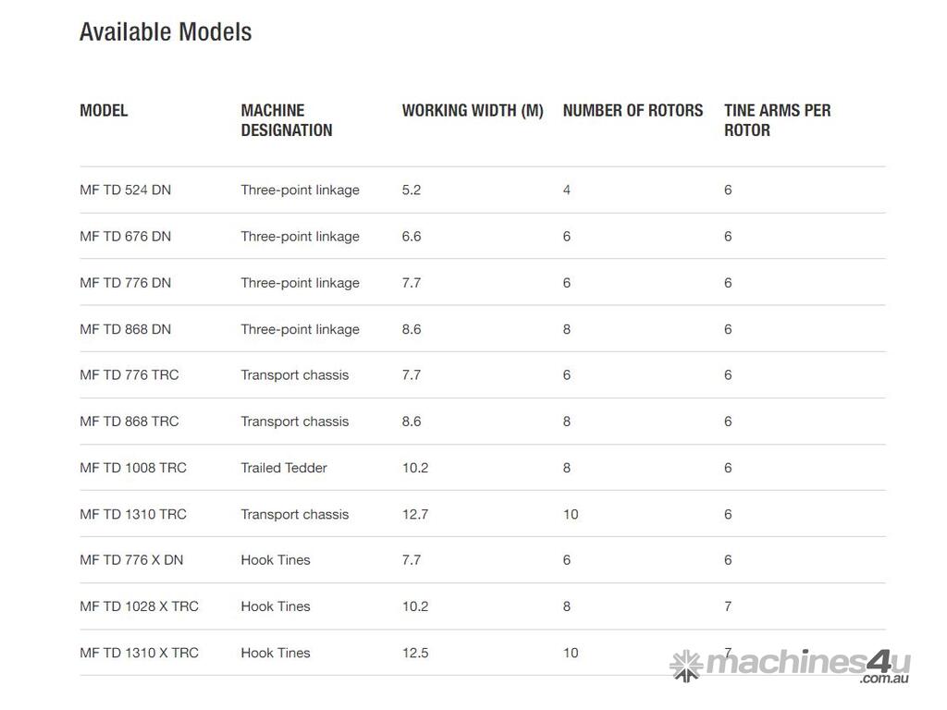The height and width of the screenshot is (710, 947).
Task: Click the Available Models heading
Action: pyautogui.click(x=166, y=31)
